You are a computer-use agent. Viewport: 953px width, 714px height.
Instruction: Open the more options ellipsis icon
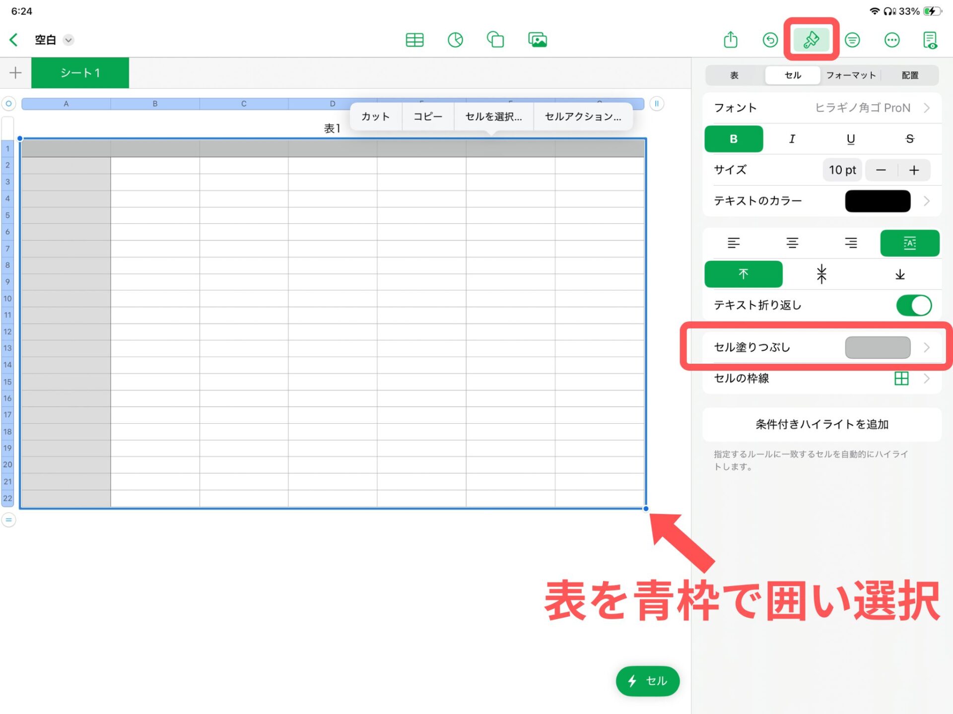(x=891, y=40)
